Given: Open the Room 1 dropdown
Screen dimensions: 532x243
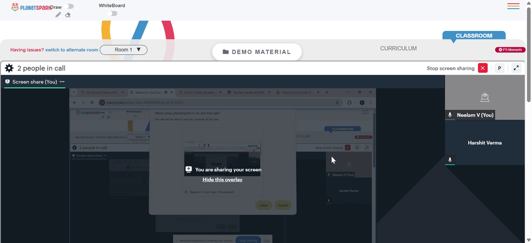Looking at the screenshot, I should (123, 50).
